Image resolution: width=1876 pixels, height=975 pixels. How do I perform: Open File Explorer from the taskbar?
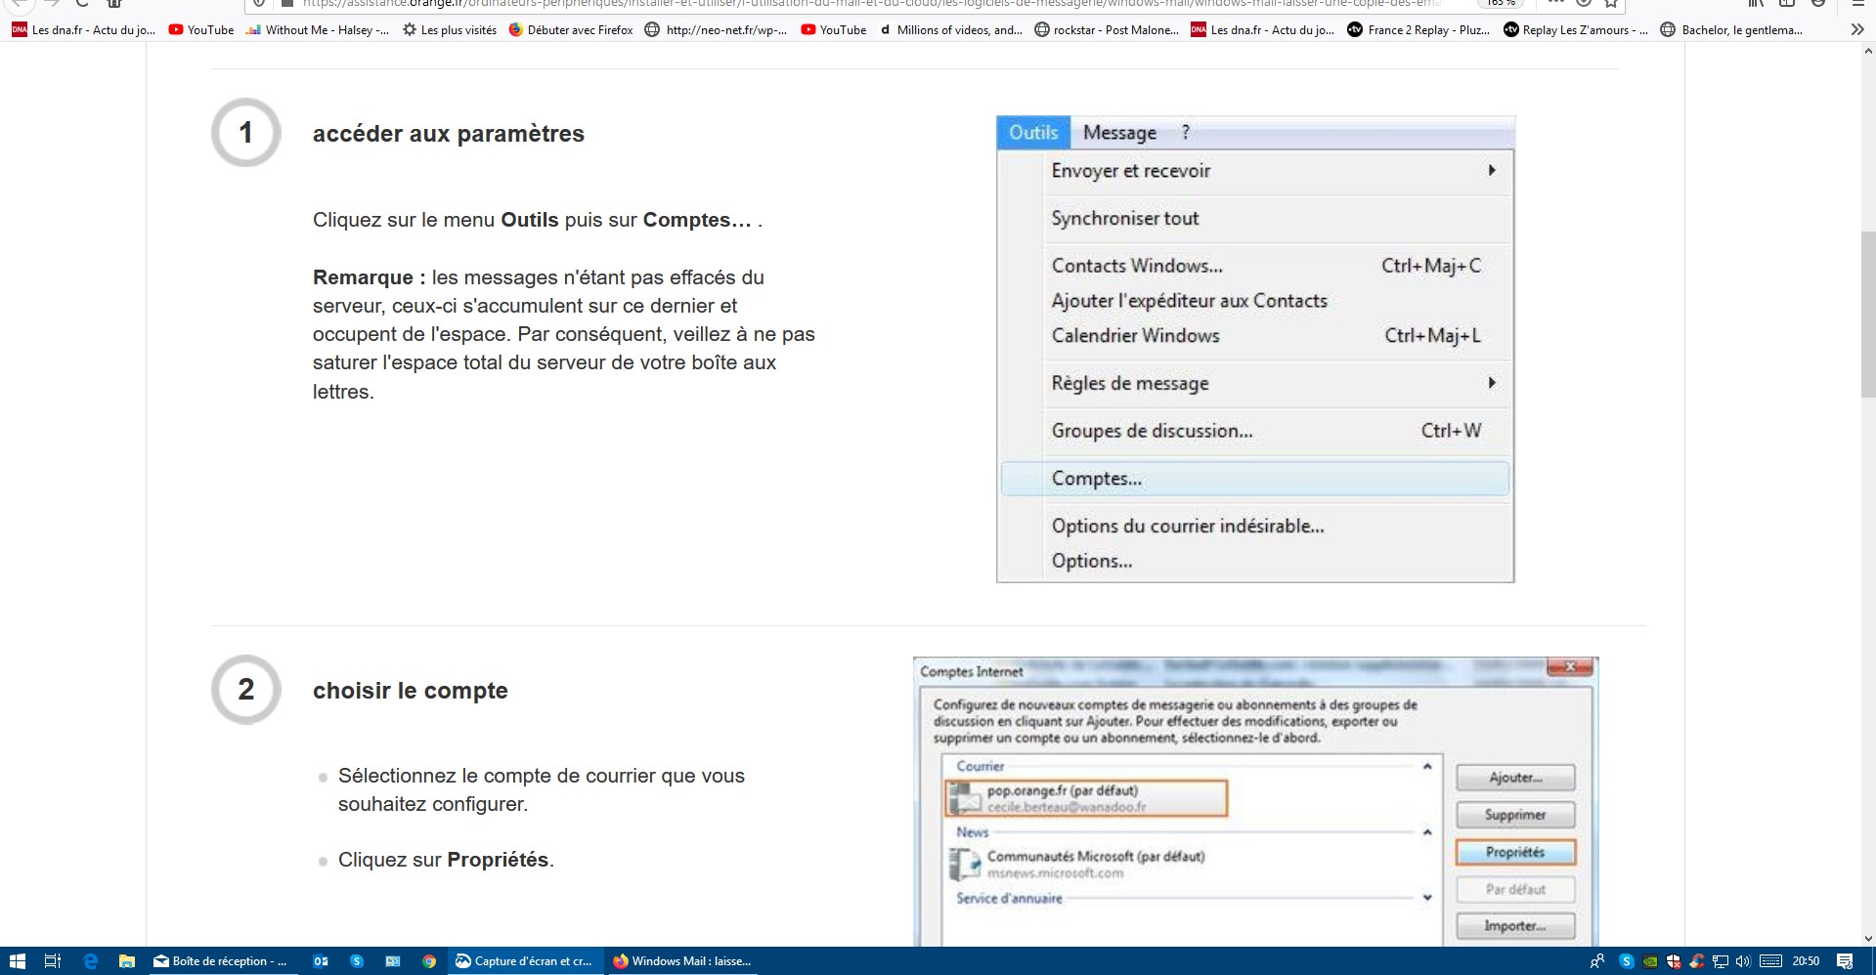click(126, 961)
